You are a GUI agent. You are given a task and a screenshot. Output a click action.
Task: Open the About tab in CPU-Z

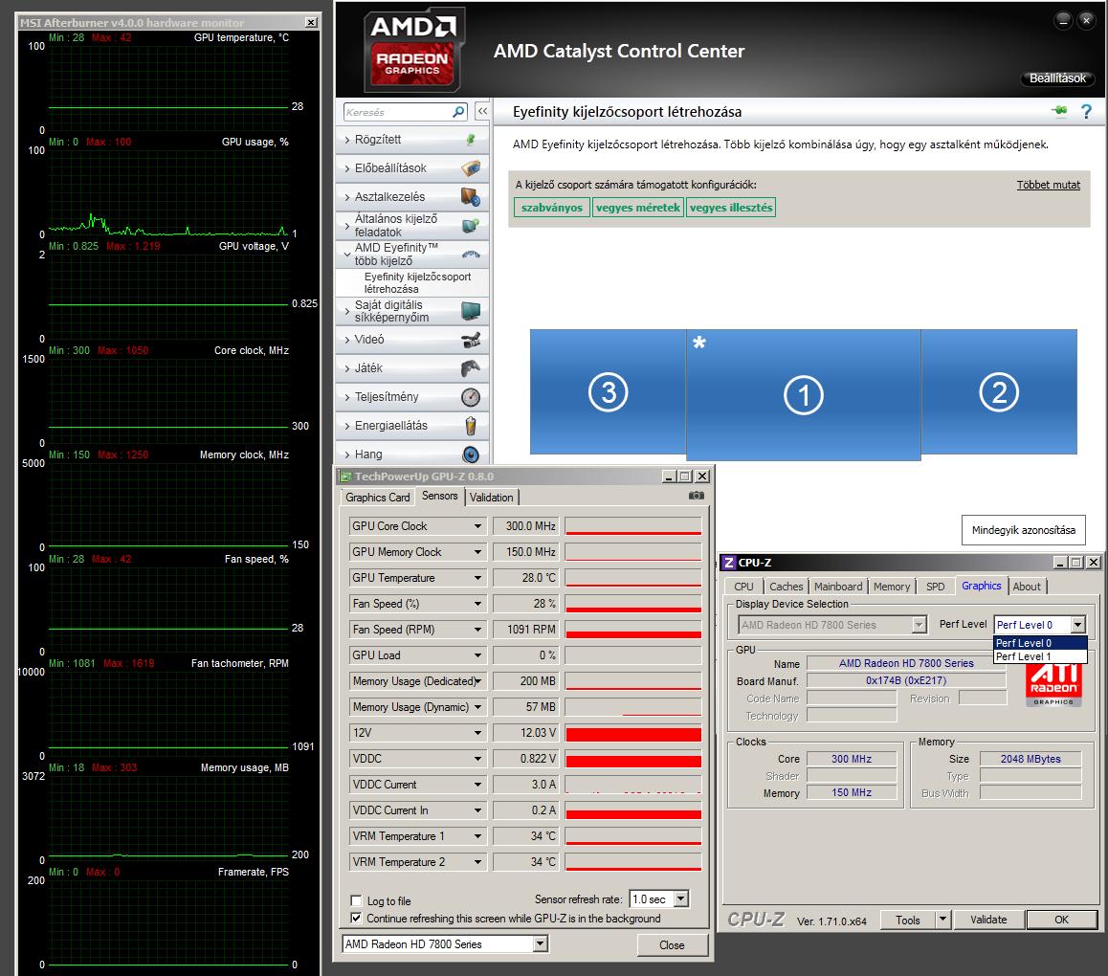1026,587
